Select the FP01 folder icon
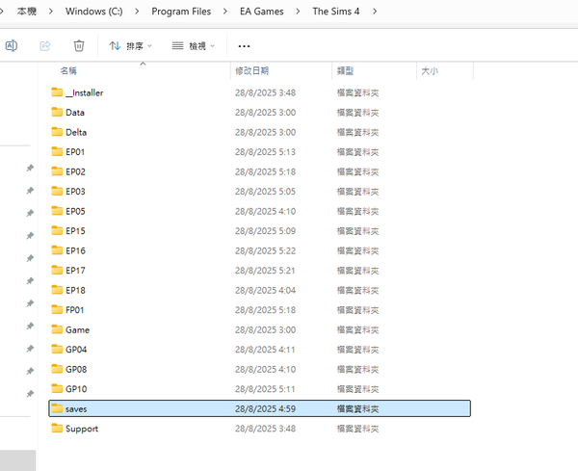 [57, 309]
